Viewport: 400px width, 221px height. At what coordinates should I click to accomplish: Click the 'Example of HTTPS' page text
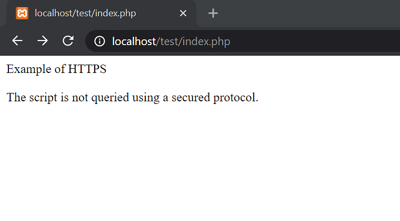(x=56, y=69)
